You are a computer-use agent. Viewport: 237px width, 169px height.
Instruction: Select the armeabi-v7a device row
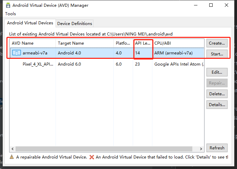[x=107, y=53]
